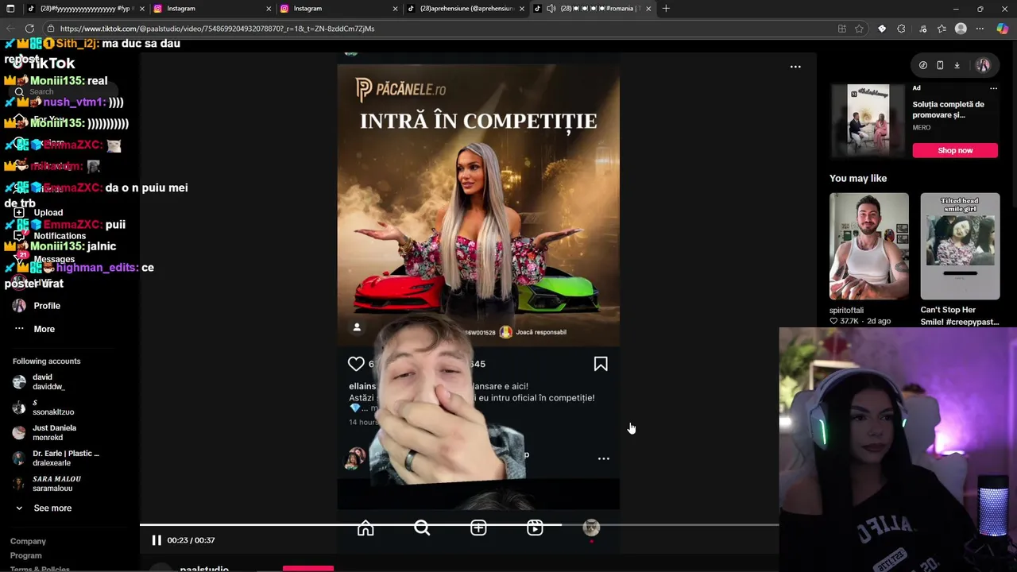Viewport: 1017px width, 572px height.
Task: Go to Profile in TikTok sidebar
Action: point(37,306)
